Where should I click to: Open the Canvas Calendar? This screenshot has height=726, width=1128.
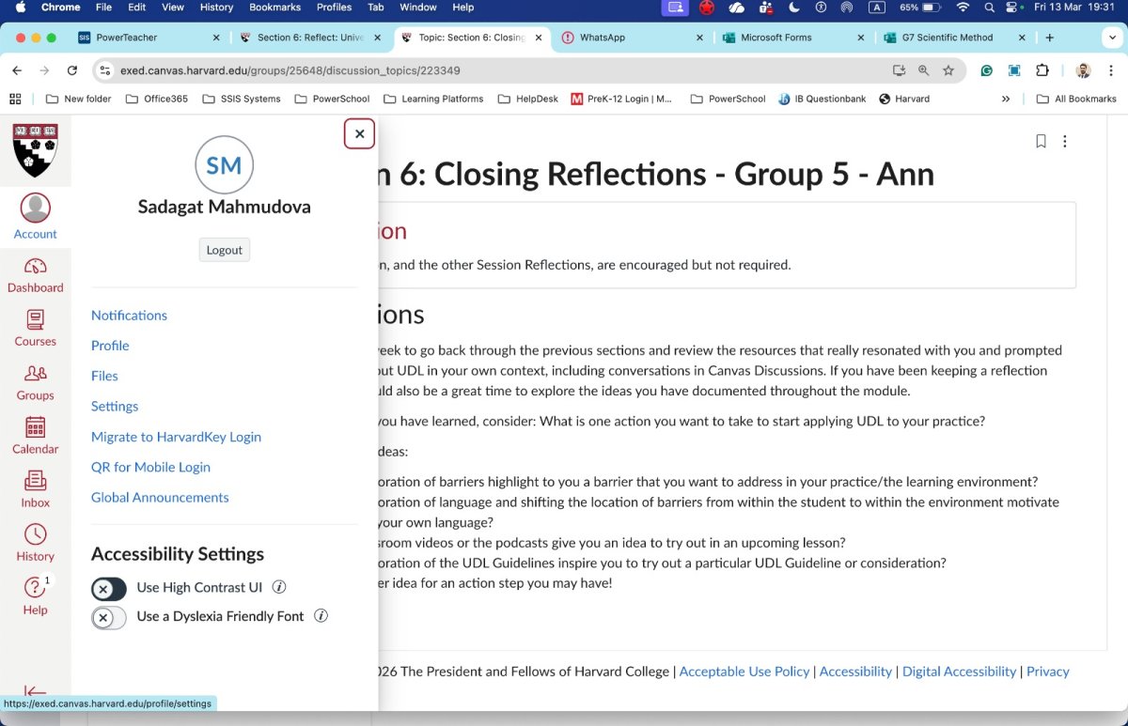(35, 436)
